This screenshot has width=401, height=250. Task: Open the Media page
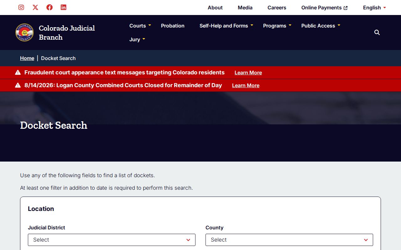245,7
